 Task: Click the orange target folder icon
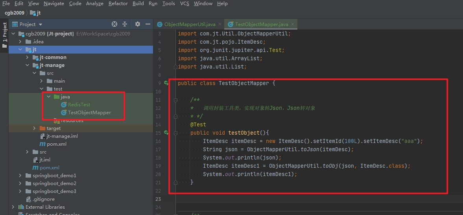click(42, 128)
